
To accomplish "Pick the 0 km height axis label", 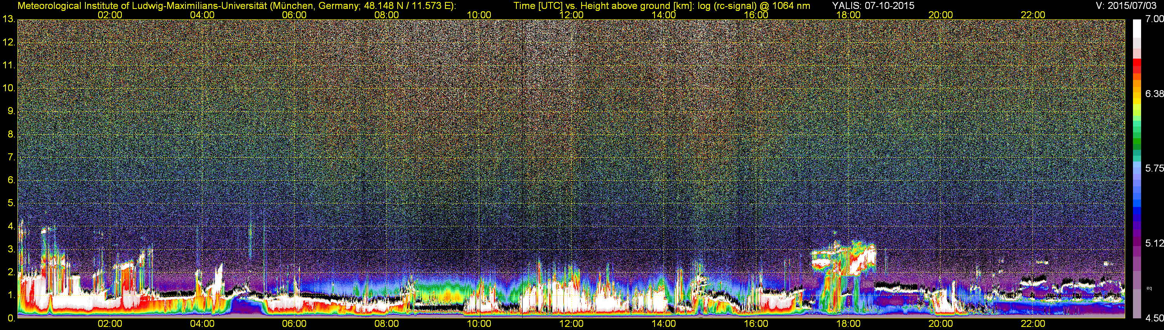I will pyautogui.click(x=11, y=318).
